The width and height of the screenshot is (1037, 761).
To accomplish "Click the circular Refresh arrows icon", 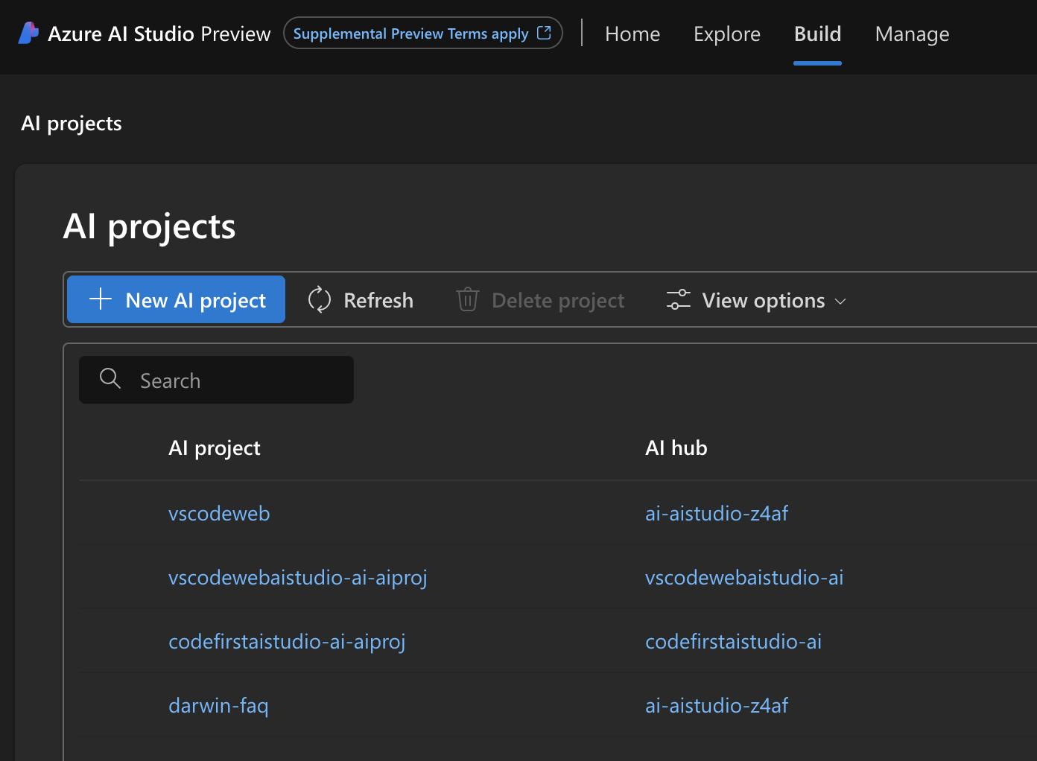I will [320, 299].
